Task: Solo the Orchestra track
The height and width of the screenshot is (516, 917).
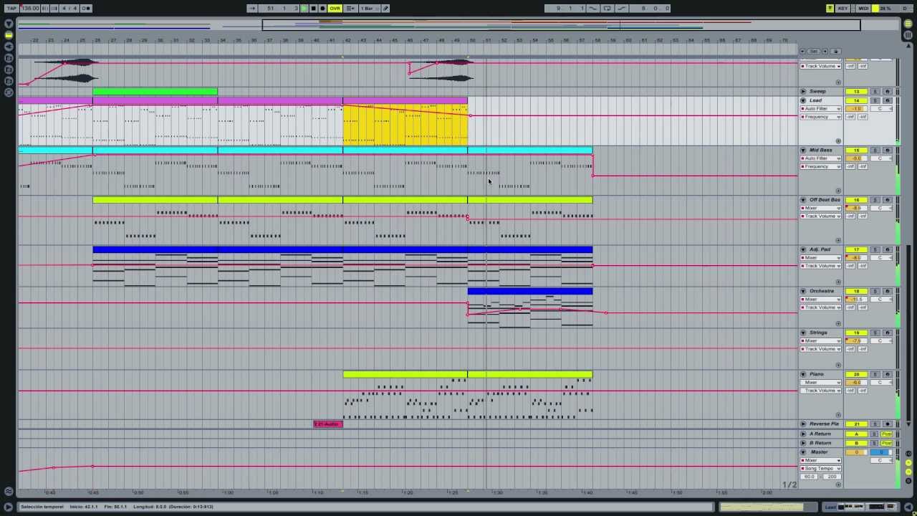Action: 875,291
